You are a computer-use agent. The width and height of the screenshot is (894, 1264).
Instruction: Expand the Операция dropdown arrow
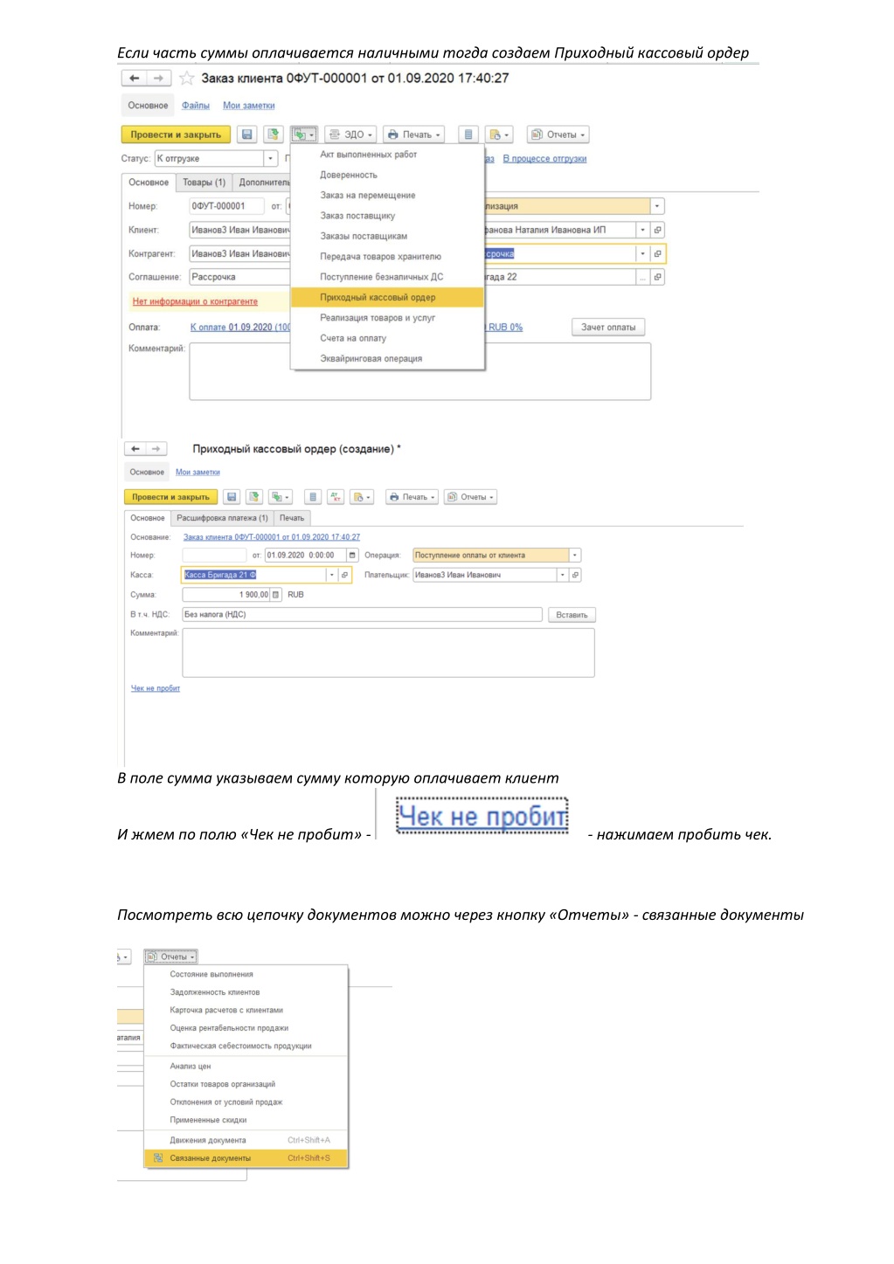(575, 556)
